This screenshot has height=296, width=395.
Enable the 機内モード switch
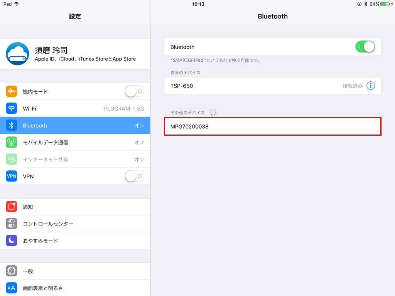pyautogui.click(x=135, y=91)
